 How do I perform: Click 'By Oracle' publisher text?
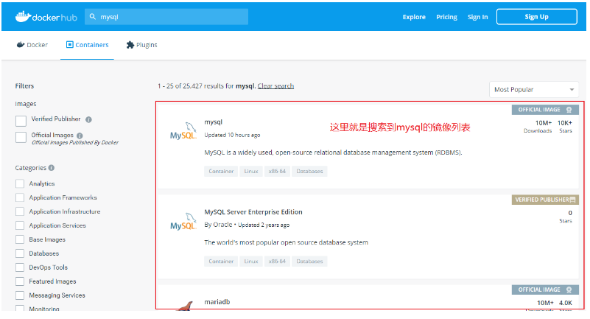(x=218, y=225)
